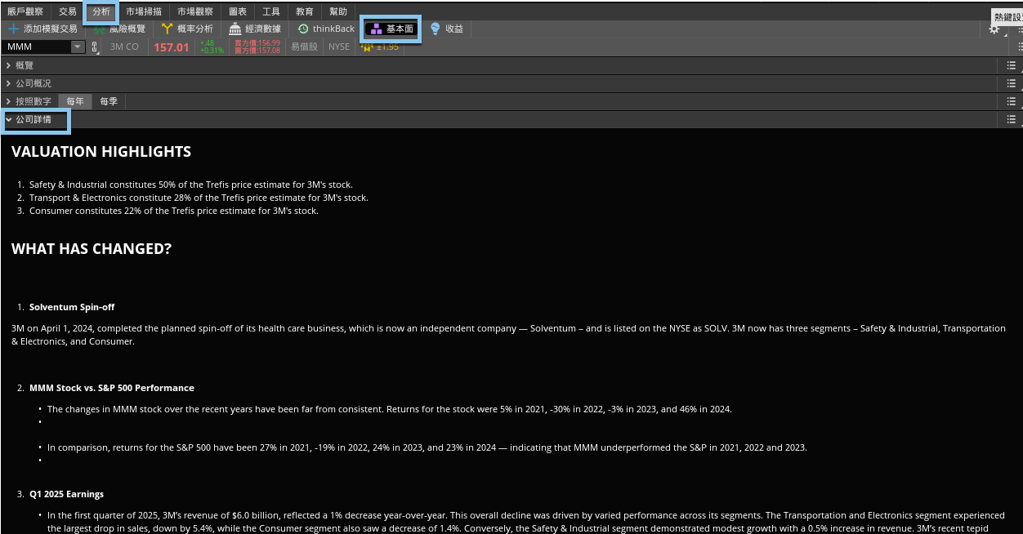Open the gear settings icon in the toolbar
Image resolution: width=1023 pixels, height=534 pixels.
coord(994,29)
